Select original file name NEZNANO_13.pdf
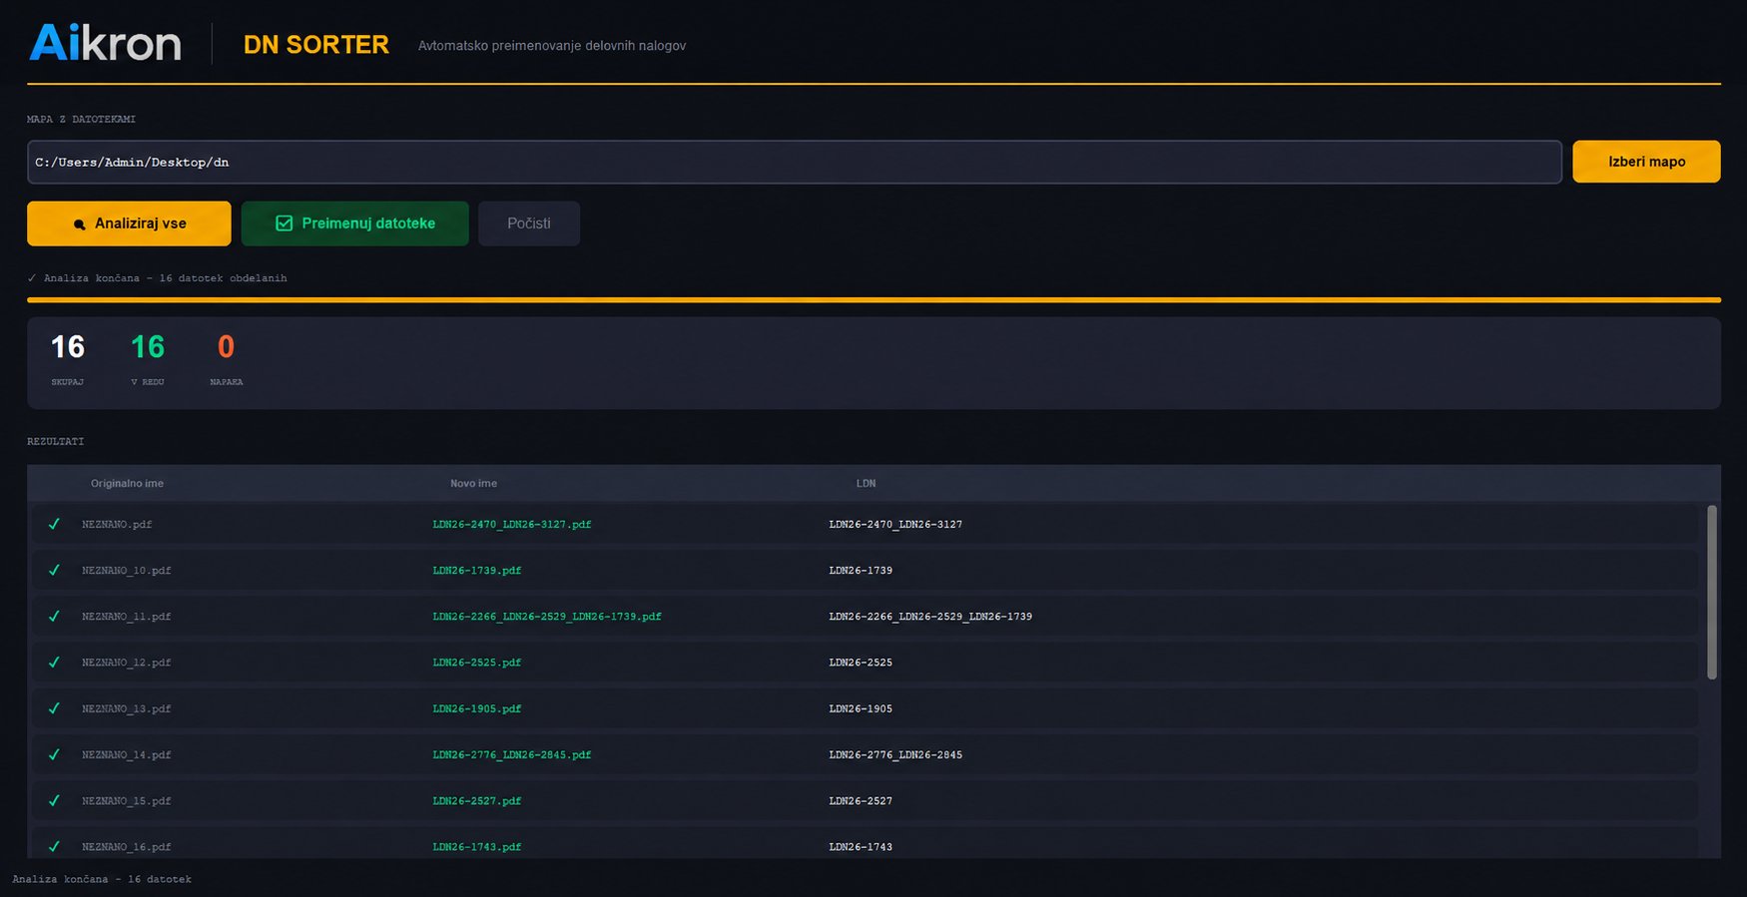This screenshot has height=897, width=1747. pos(126,708)
